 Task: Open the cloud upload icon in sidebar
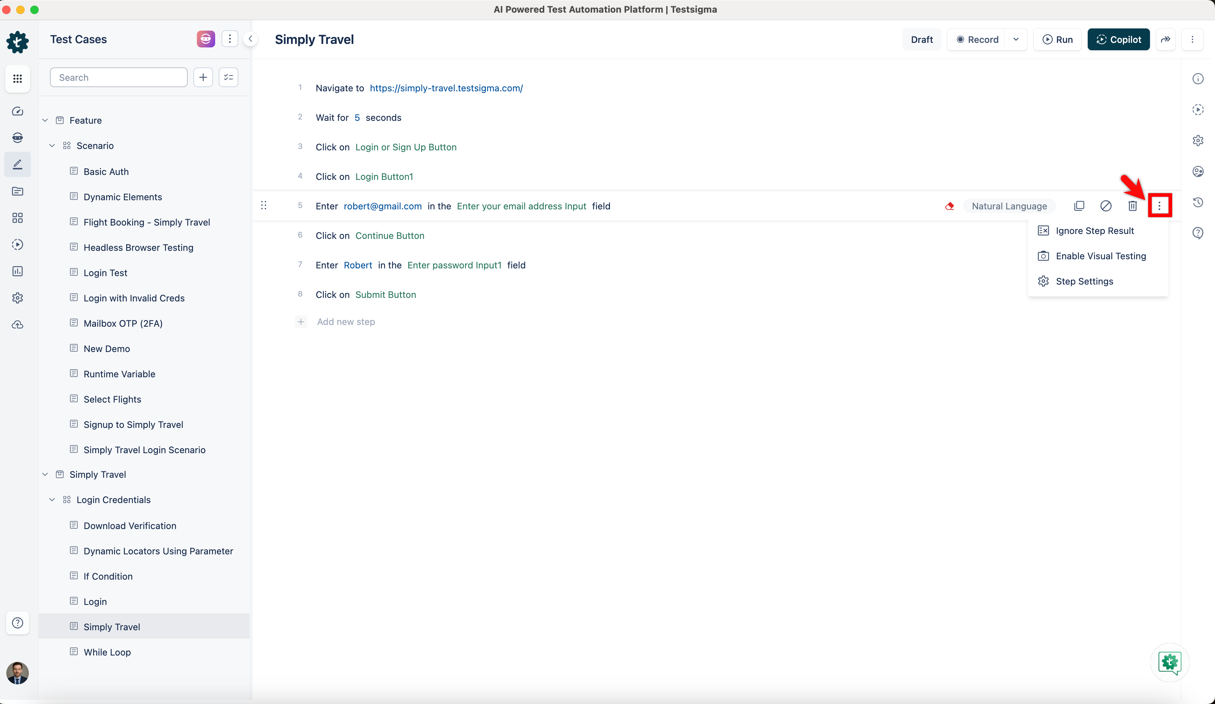coord(17,325)
